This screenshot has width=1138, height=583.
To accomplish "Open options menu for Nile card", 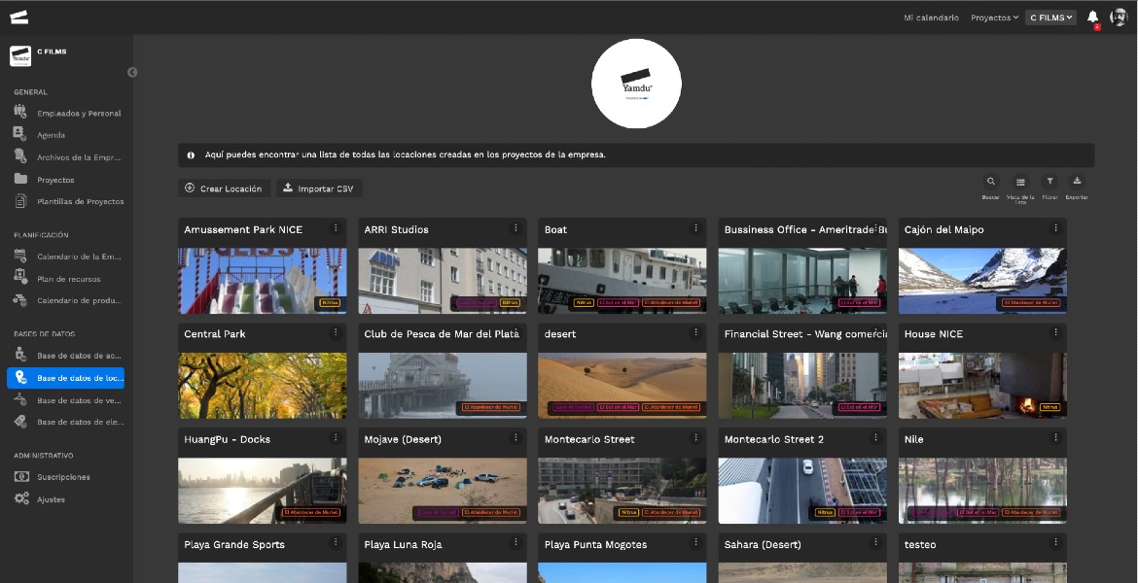I will coord(1055,438).
